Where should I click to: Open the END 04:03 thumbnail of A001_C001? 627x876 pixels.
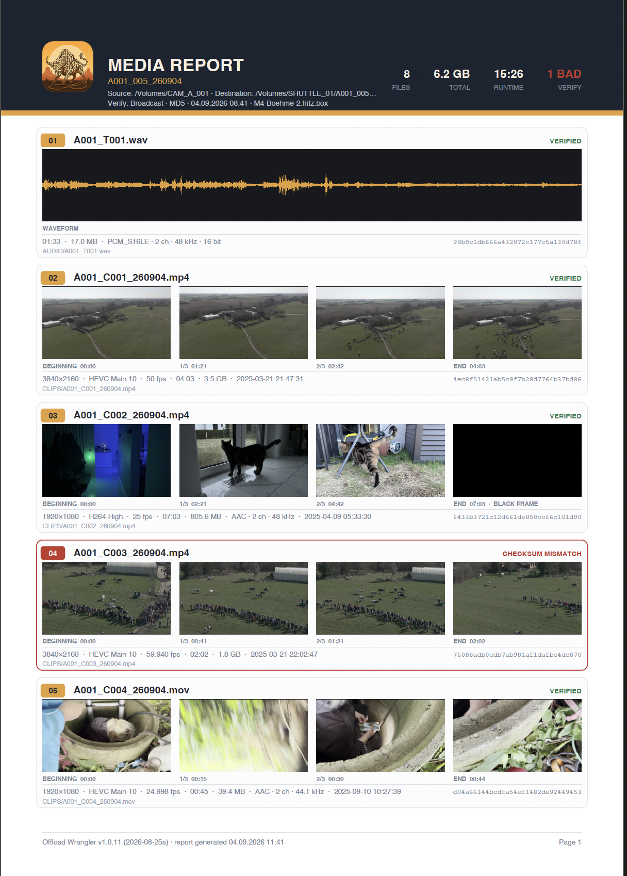[x=517, y=323]
